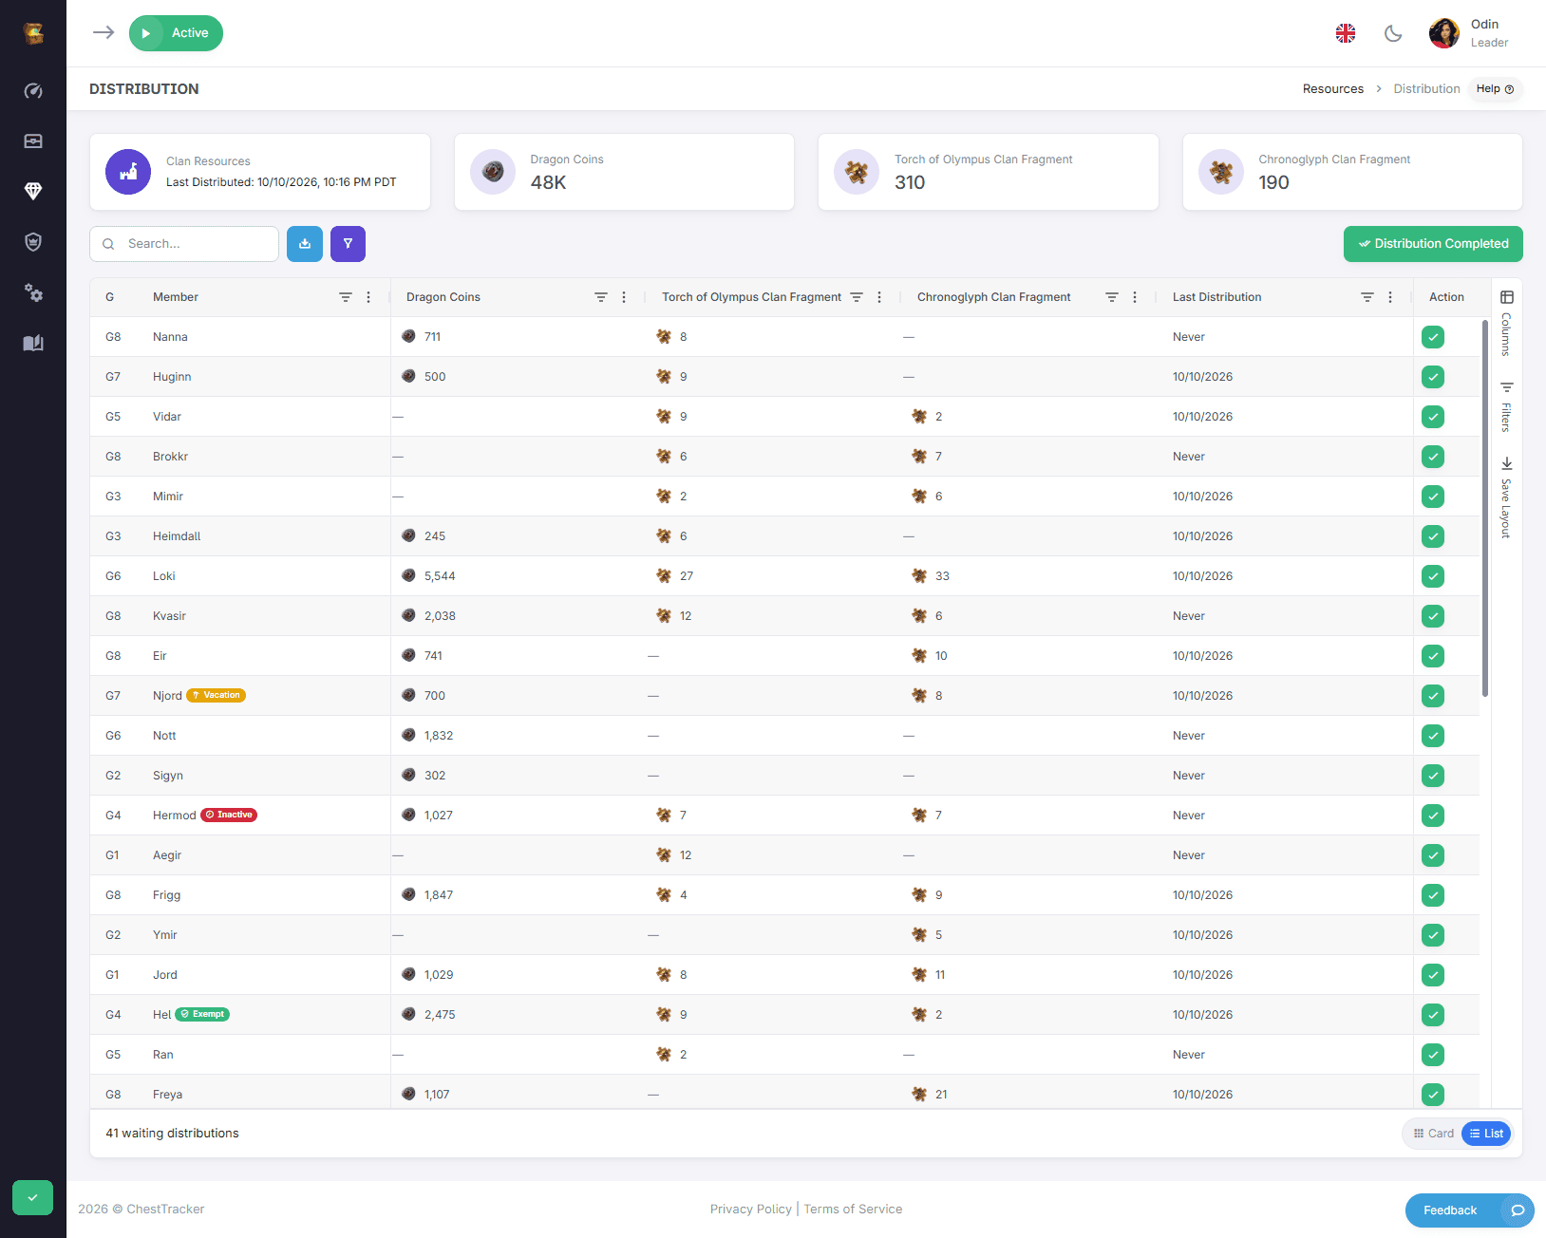
Task: Open the Resources breadcrumb link
Action: tap(1333, 89)
